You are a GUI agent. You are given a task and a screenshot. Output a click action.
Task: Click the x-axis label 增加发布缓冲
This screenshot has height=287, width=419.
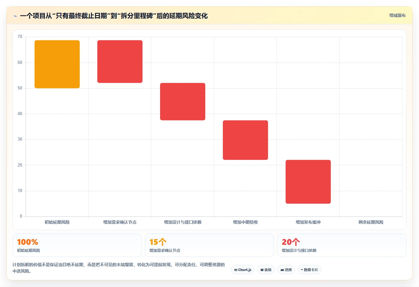pyautogui.click(x=308, y=222)
